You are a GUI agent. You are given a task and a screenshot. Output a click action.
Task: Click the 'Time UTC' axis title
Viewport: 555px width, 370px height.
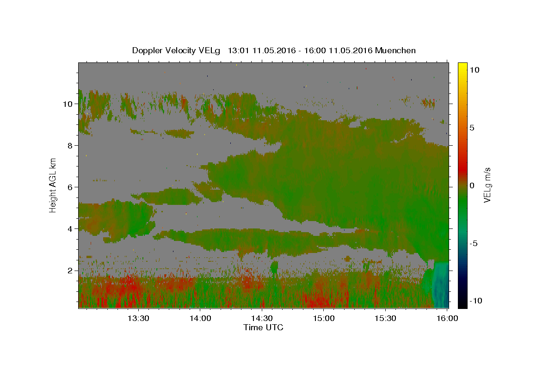point(263,327)
